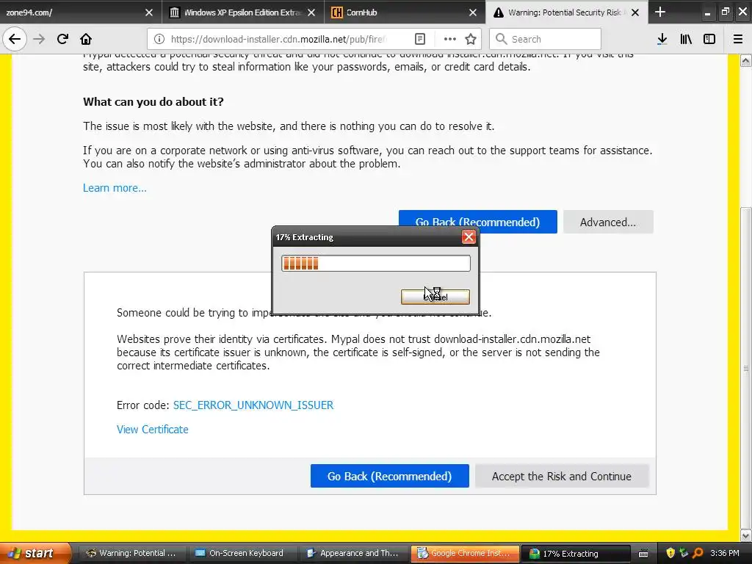This screenshot has height=564, width=752.
Task: Go back to the previous page
Action: click(x=15, y=39)
